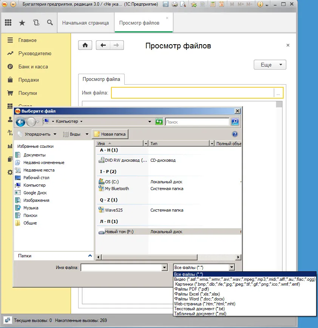
Task: Select My Bluetooth folder
Action: coord(117,189)
